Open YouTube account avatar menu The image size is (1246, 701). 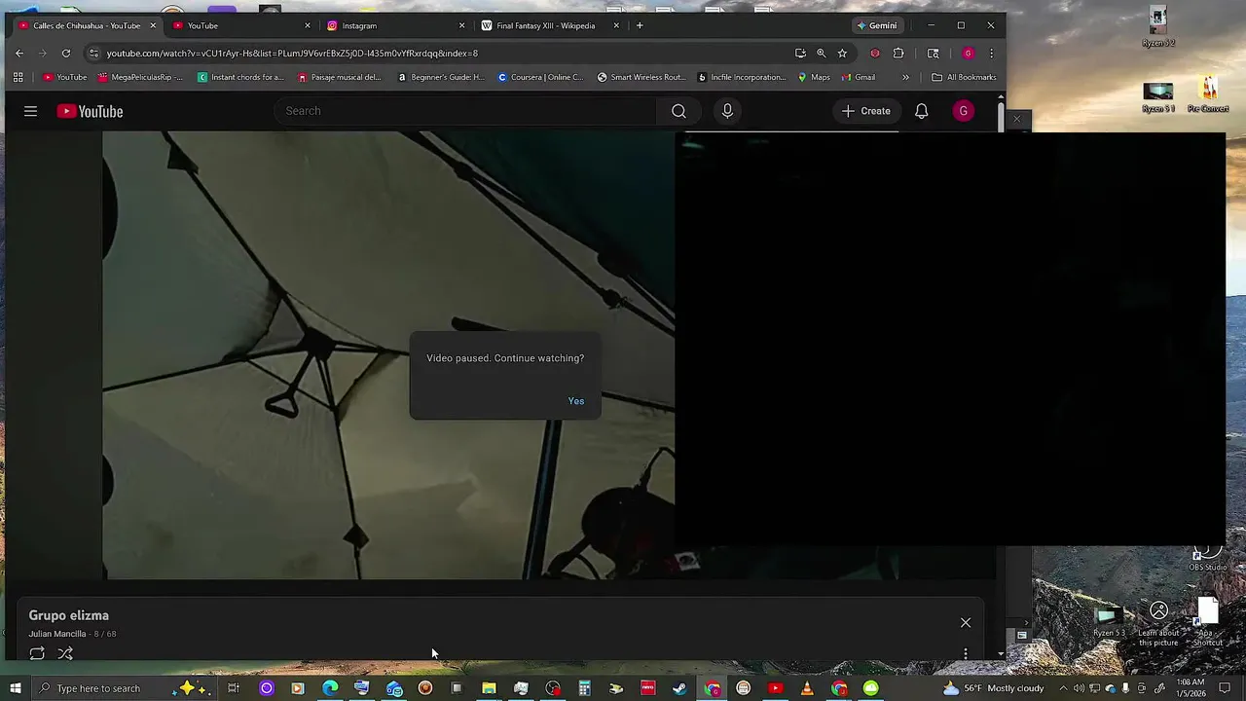[963, 111]
